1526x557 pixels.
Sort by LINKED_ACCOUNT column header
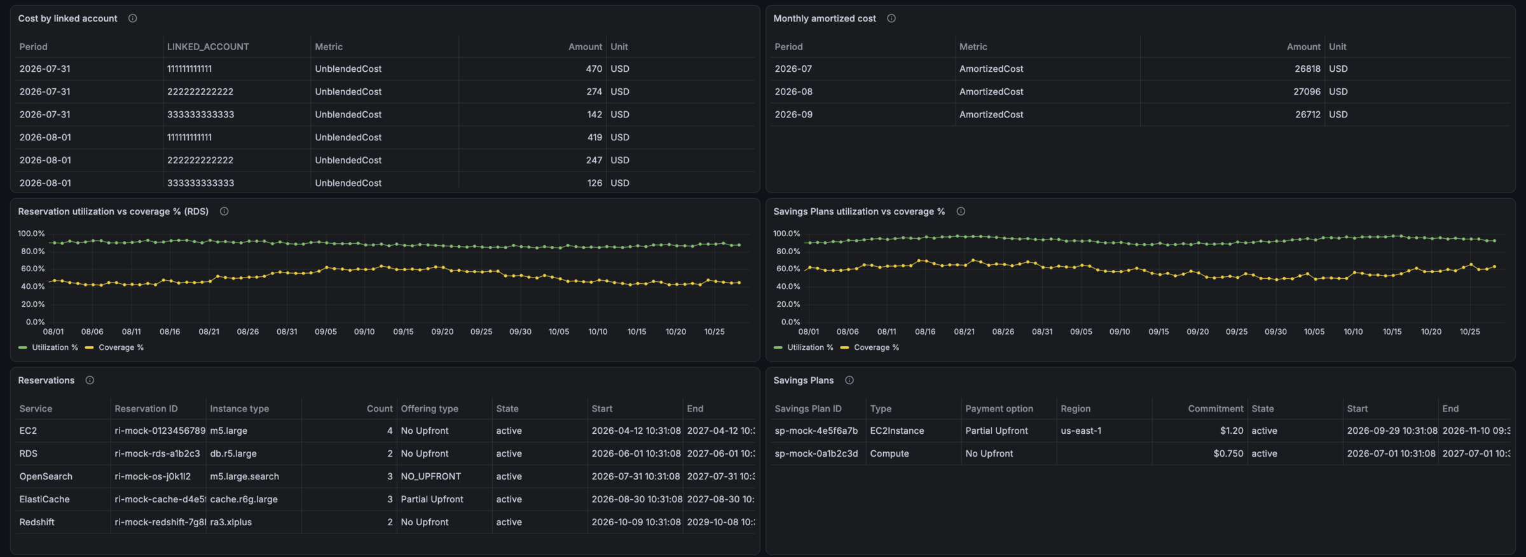click(208, 47)
